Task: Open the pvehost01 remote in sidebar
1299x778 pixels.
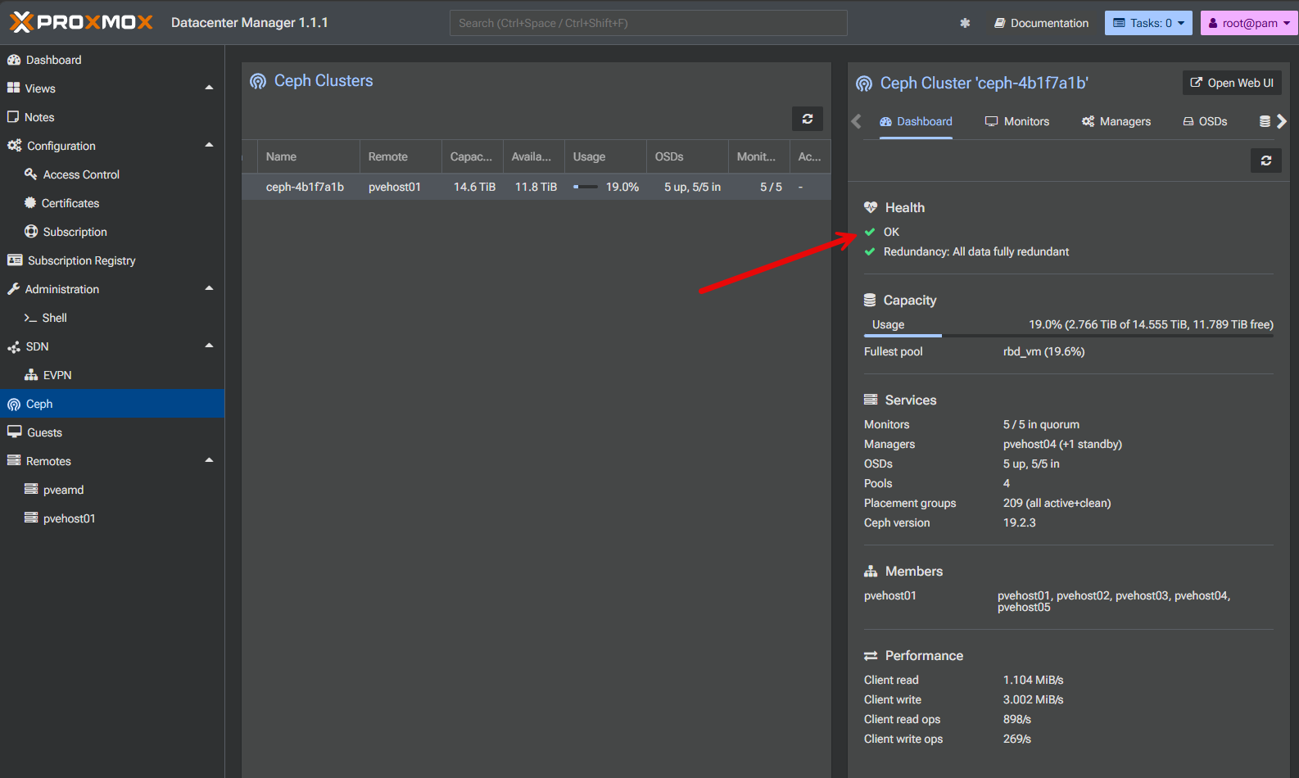Action: coord(112,518)
